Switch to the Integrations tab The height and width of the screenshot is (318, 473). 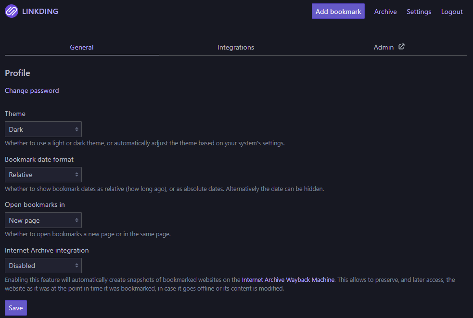click(x=236, y=47)
